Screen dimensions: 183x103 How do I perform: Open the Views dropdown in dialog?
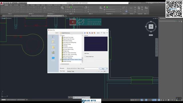[x=99, y=33]
